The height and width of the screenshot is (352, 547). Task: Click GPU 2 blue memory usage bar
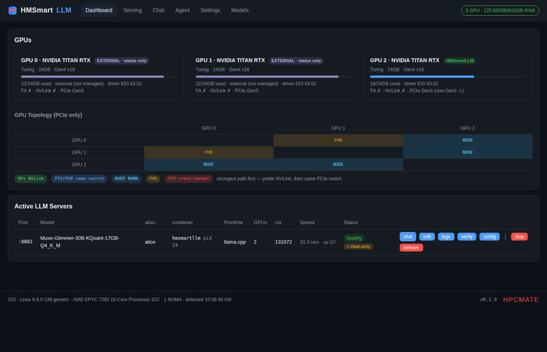point(448,77)
